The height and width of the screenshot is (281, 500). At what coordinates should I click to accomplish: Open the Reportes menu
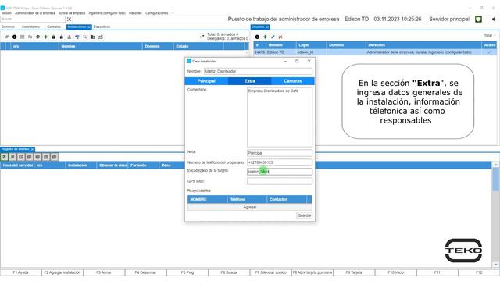click(135, 13)
